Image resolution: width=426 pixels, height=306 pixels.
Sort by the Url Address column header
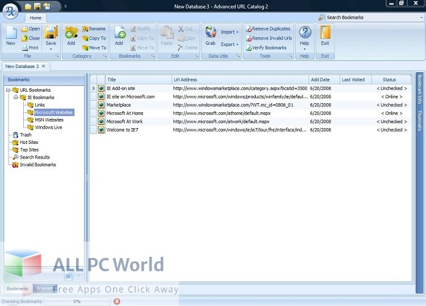(x=240, y=80)
